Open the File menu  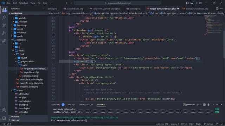(9, 3)
